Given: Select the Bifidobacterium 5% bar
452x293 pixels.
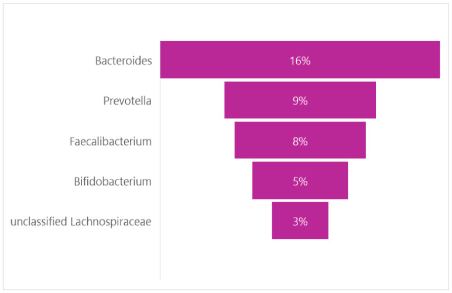Looking at the screenshot, I should [300, 180].
